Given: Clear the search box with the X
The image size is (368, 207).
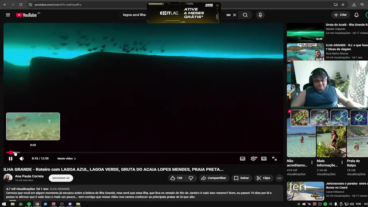Looking at the screenshot, I should pos(235,15).
